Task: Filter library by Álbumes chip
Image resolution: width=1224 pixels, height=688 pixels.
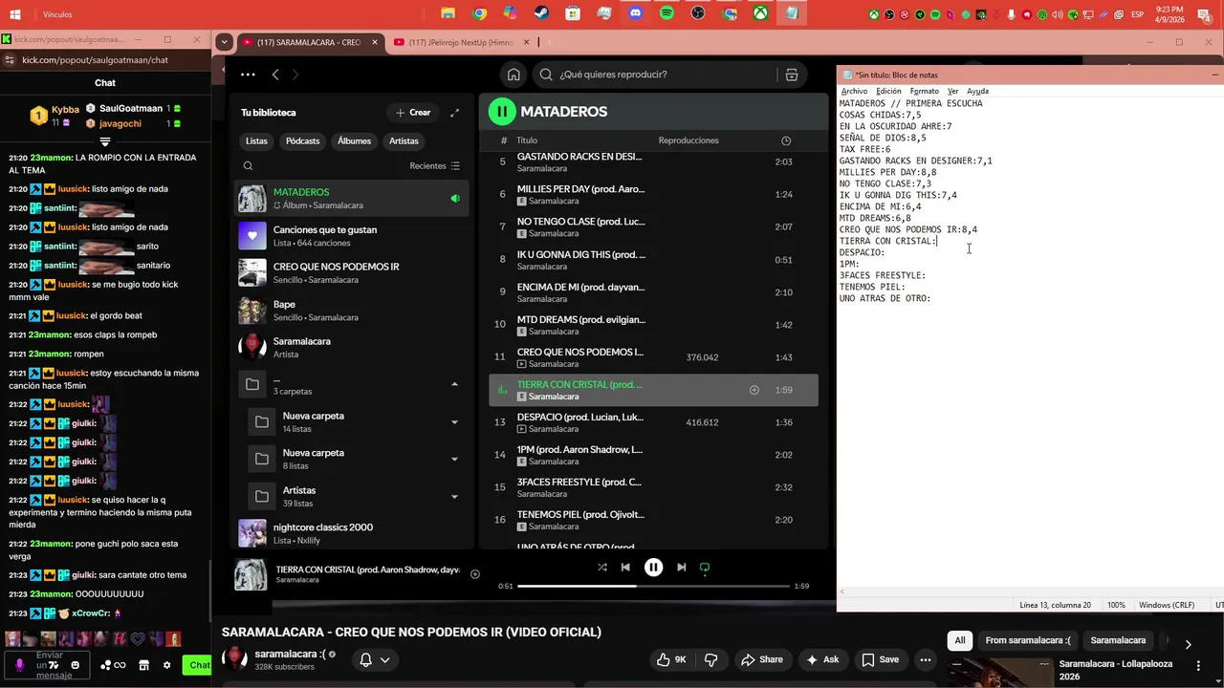Action: point(354,140)
